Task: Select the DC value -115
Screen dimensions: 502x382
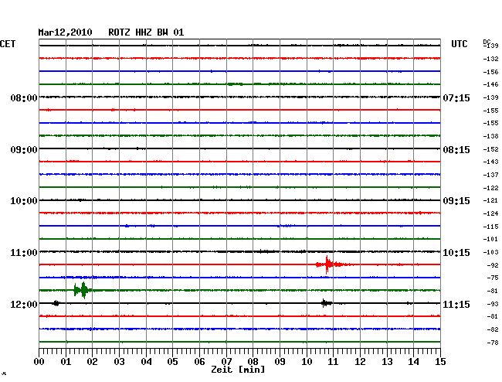Action: 490,227
